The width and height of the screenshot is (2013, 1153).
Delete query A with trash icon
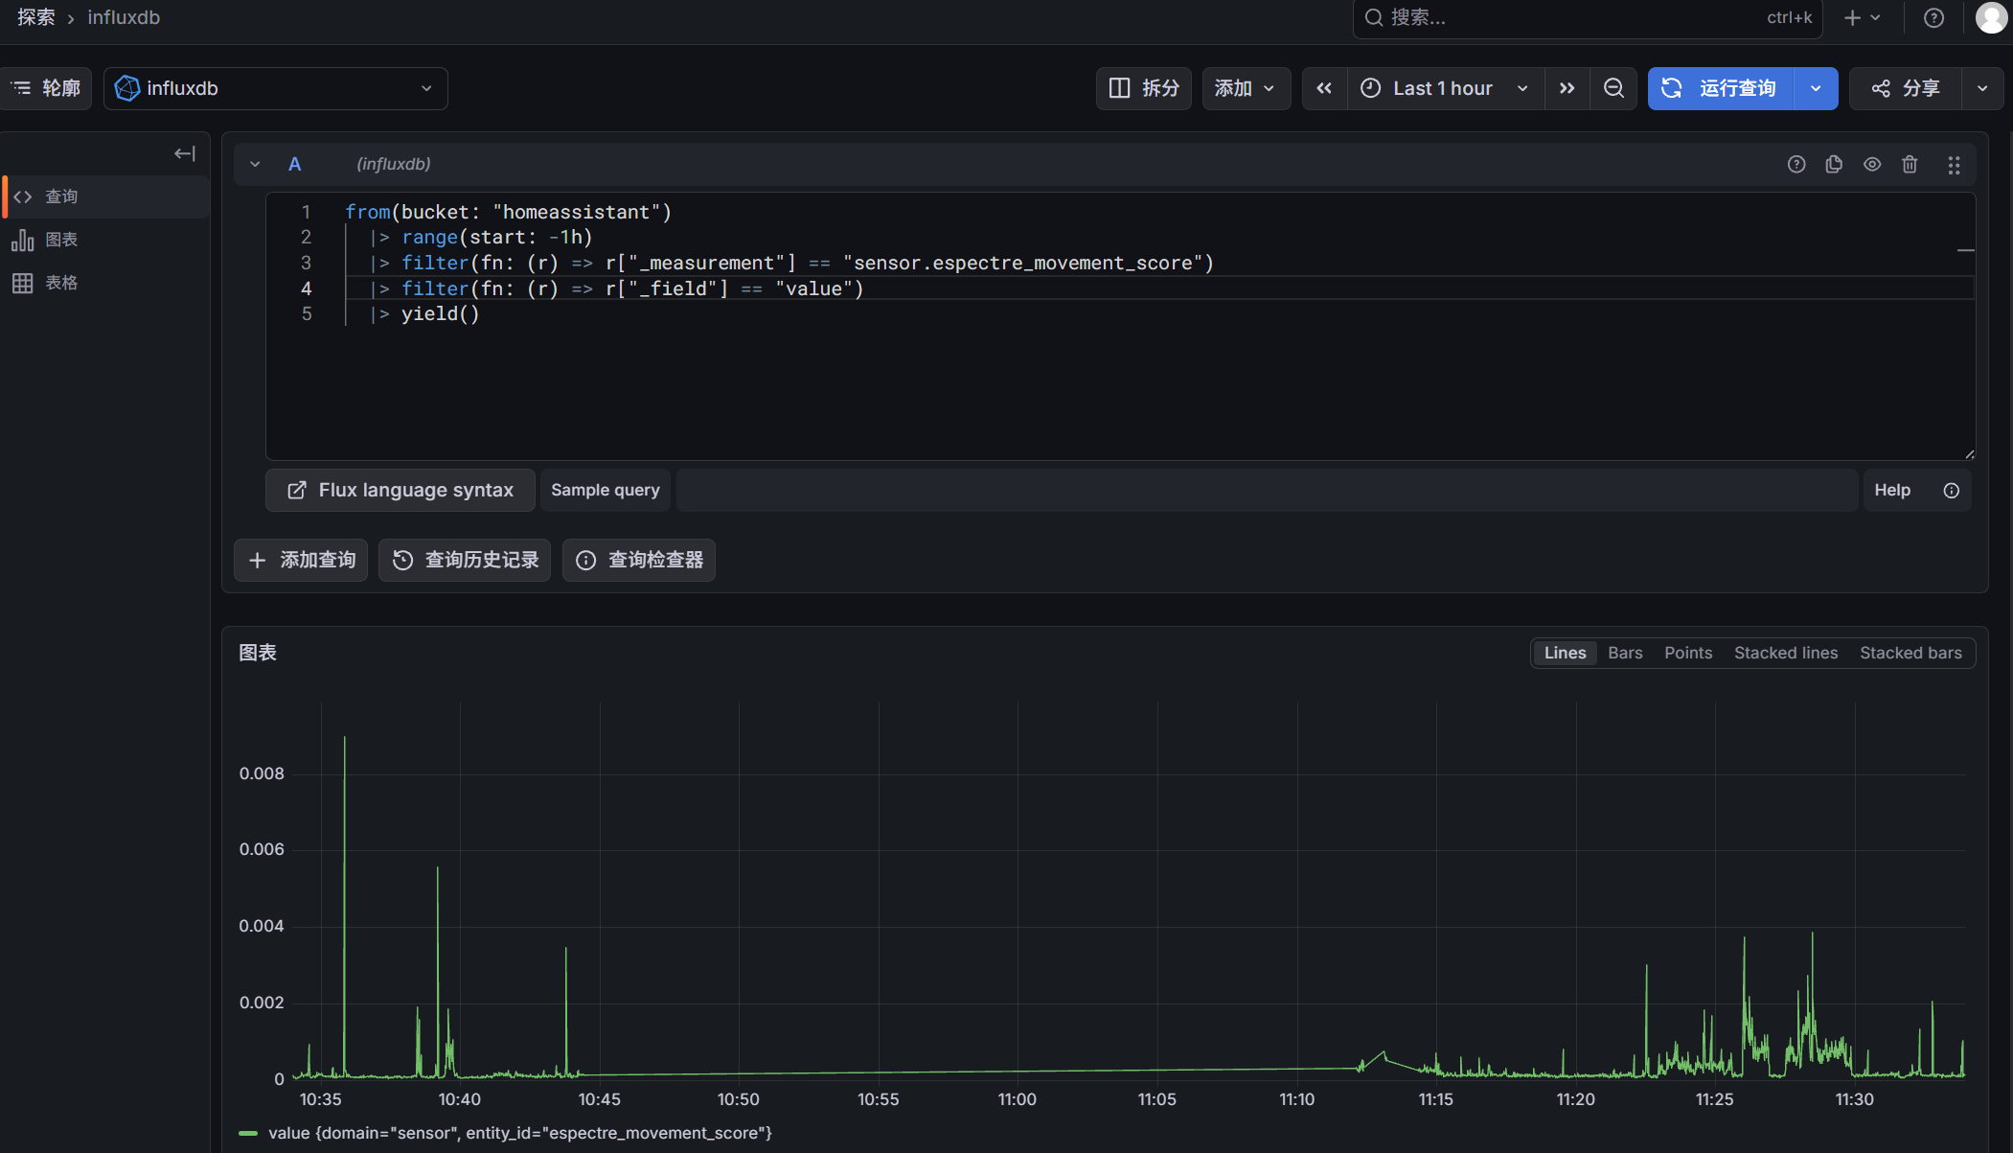(1910, 165)
